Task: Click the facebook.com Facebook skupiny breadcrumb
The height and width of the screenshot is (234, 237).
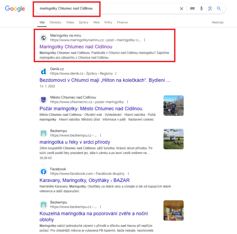Action: [x=87, y=174]
